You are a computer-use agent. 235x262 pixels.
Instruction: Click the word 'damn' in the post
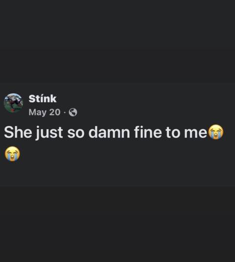tap(109, 132)
